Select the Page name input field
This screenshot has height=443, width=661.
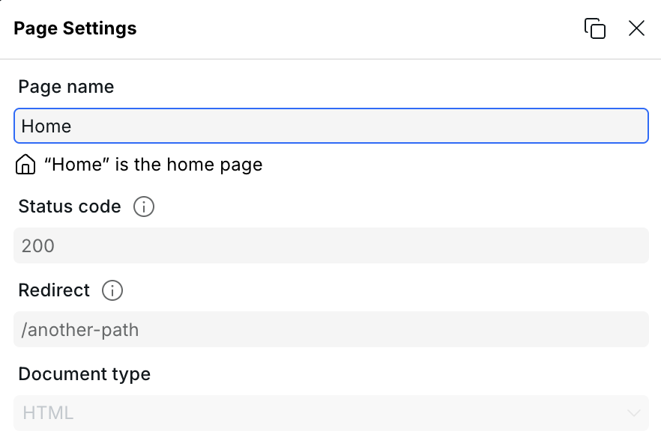[331, 126]
